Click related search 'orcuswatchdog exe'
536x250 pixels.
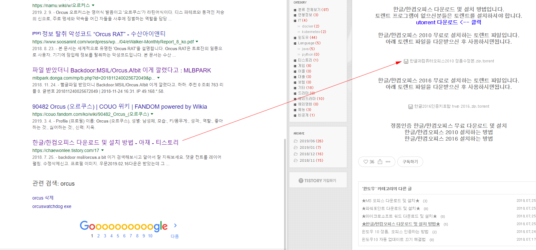tap(52, 206)
